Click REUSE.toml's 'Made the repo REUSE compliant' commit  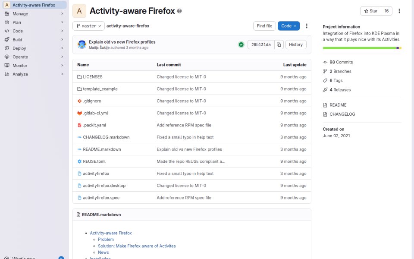191,161
